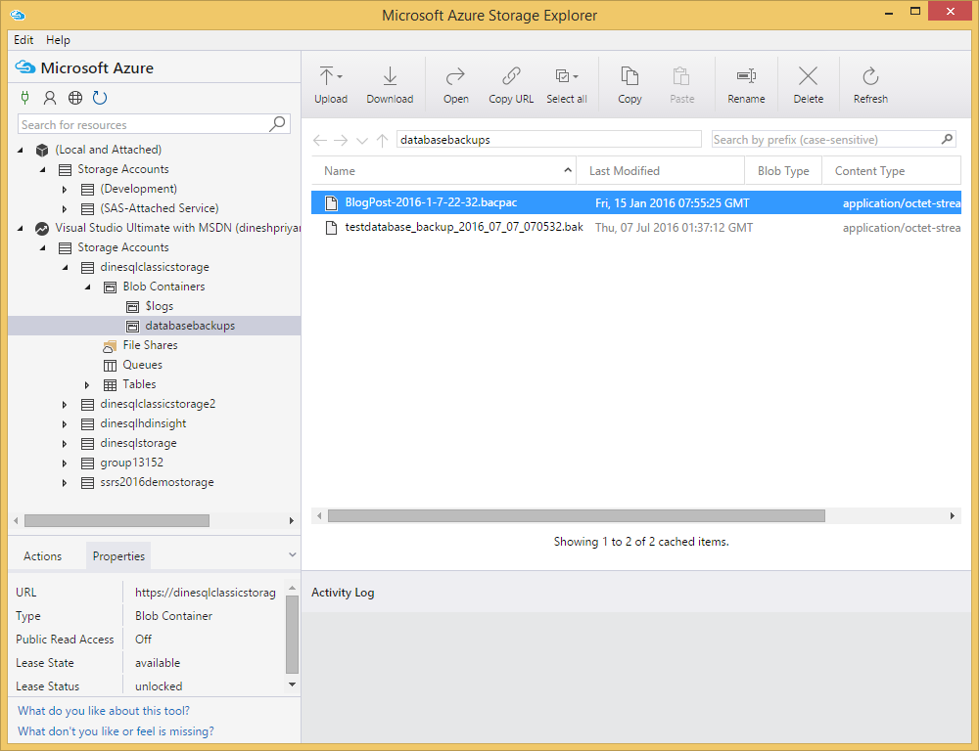Expand the (SAS-Attached Service) node

65,208
